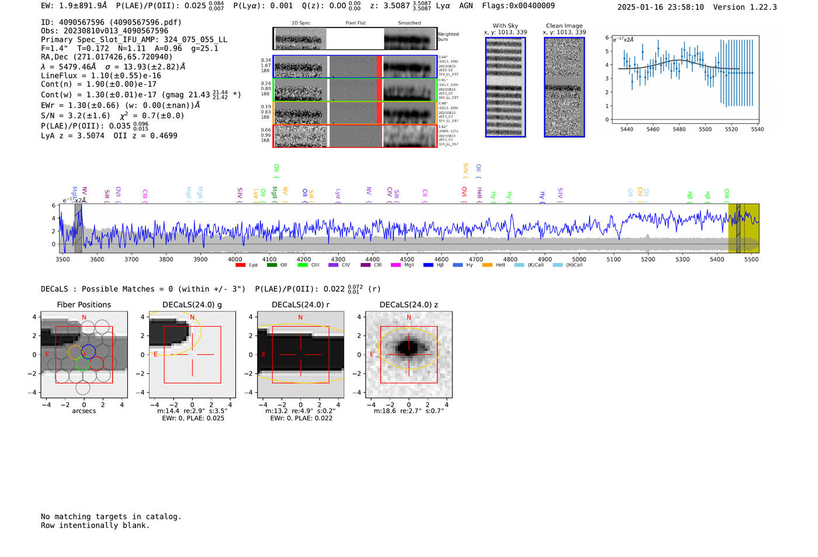Click the Flags:0x00400009 text
The width and height of the screenshot is (818, 557).
pos(518,6)
